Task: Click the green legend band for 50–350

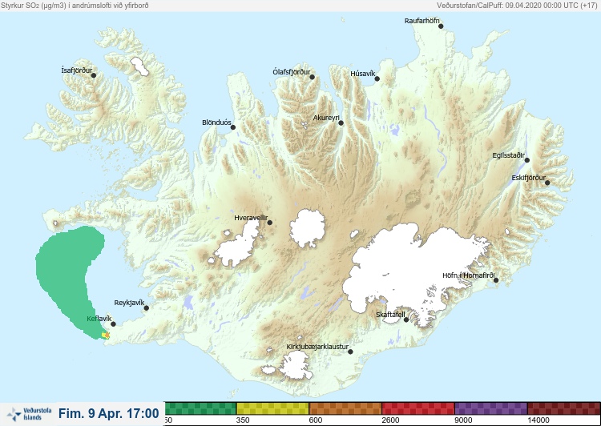Action: [x=200, y=408]
